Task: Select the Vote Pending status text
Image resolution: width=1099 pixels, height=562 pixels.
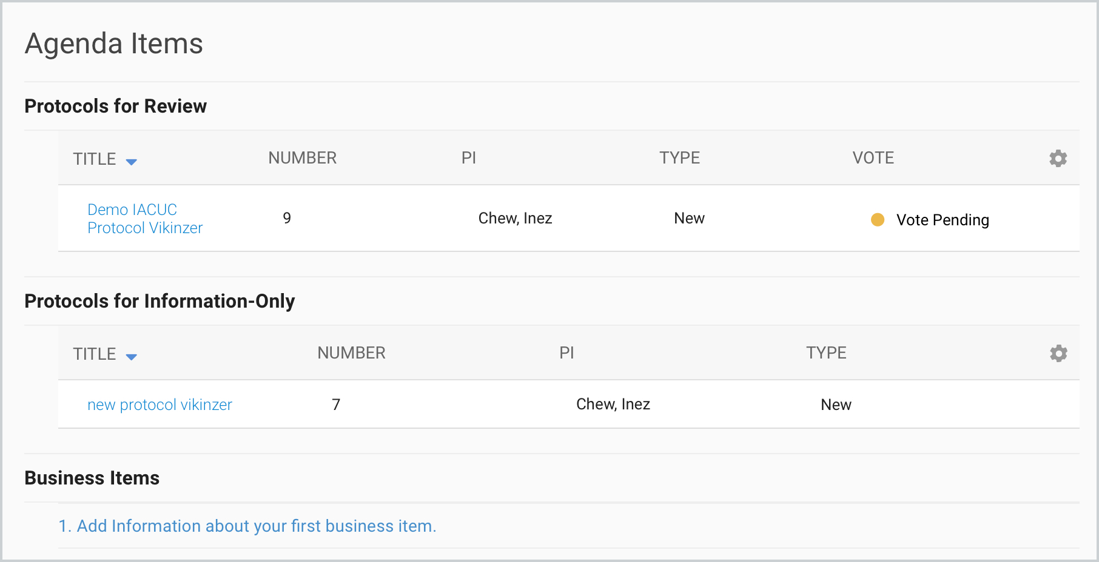Action: tap(942, 220)
